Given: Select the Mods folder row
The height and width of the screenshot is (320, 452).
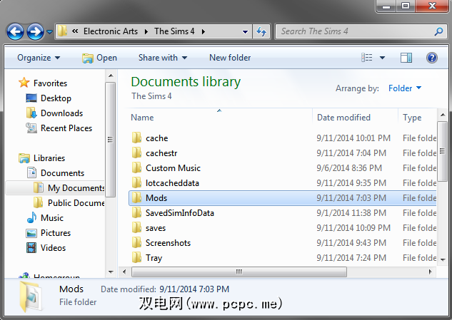Looking at the screenshot, I should tap(283, 198).
